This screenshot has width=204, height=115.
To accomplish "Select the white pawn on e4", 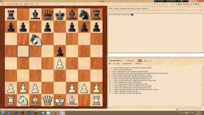I will pyautogui.click(x=60, y=64).
